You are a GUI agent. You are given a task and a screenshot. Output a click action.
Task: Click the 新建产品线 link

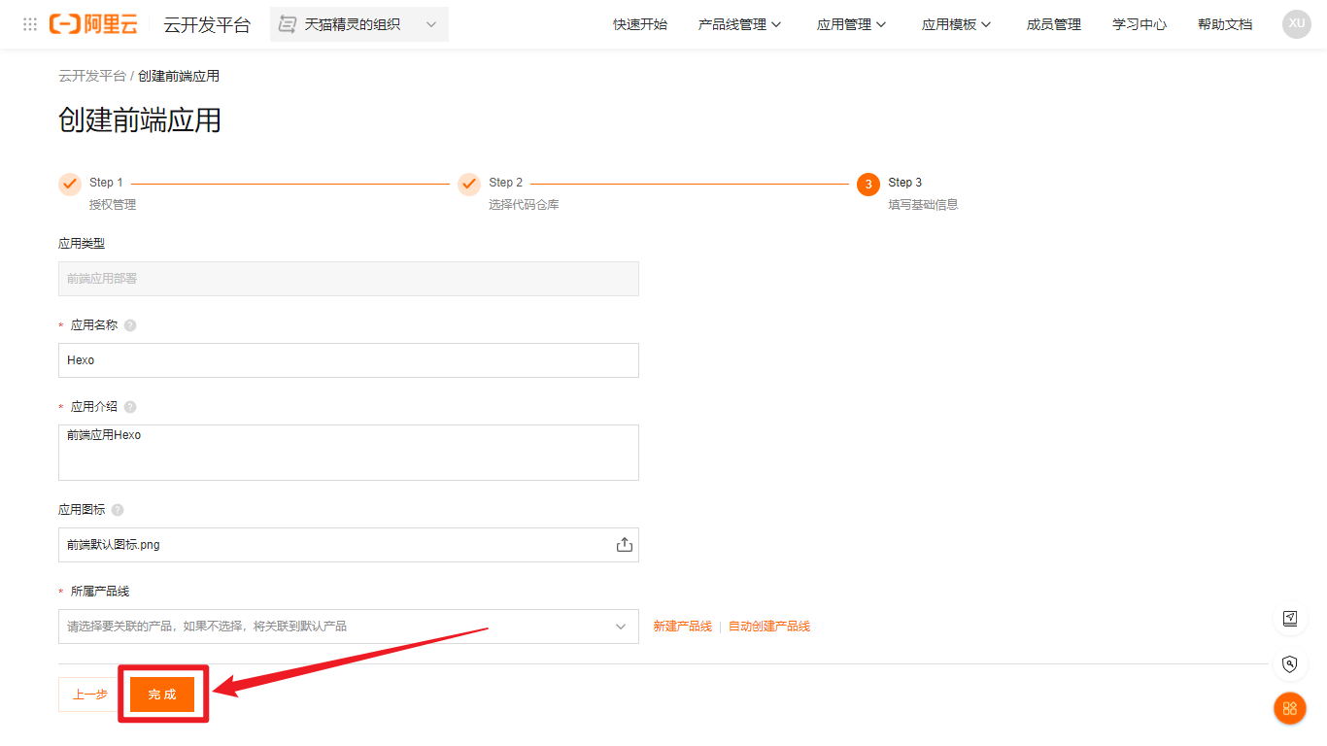point(682,627)
